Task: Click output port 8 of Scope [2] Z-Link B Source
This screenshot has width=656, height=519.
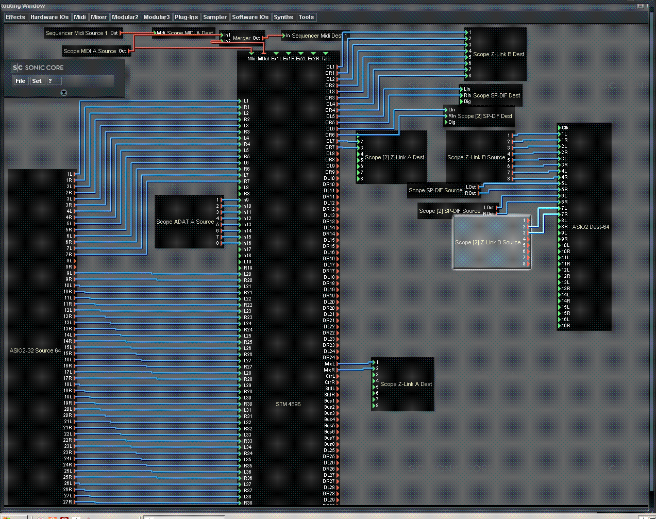Action: tap(529, 264)
